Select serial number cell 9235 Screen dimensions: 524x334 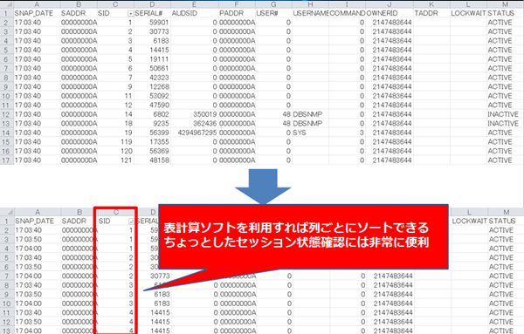click(x=152, y=124)
